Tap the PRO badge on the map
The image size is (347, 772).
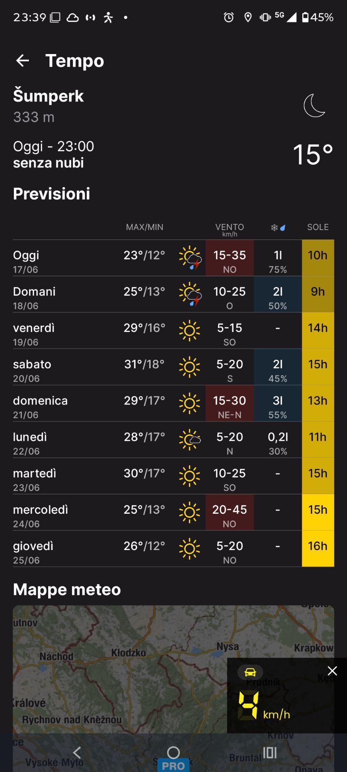click(x=173, y=765)
